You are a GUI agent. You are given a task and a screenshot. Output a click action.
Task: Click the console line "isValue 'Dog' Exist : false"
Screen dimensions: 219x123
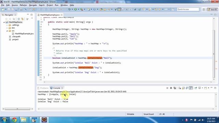53,101
